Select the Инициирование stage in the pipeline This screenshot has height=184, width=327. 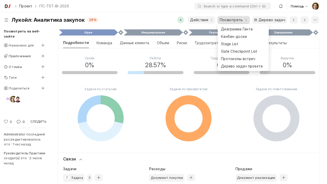153,32
